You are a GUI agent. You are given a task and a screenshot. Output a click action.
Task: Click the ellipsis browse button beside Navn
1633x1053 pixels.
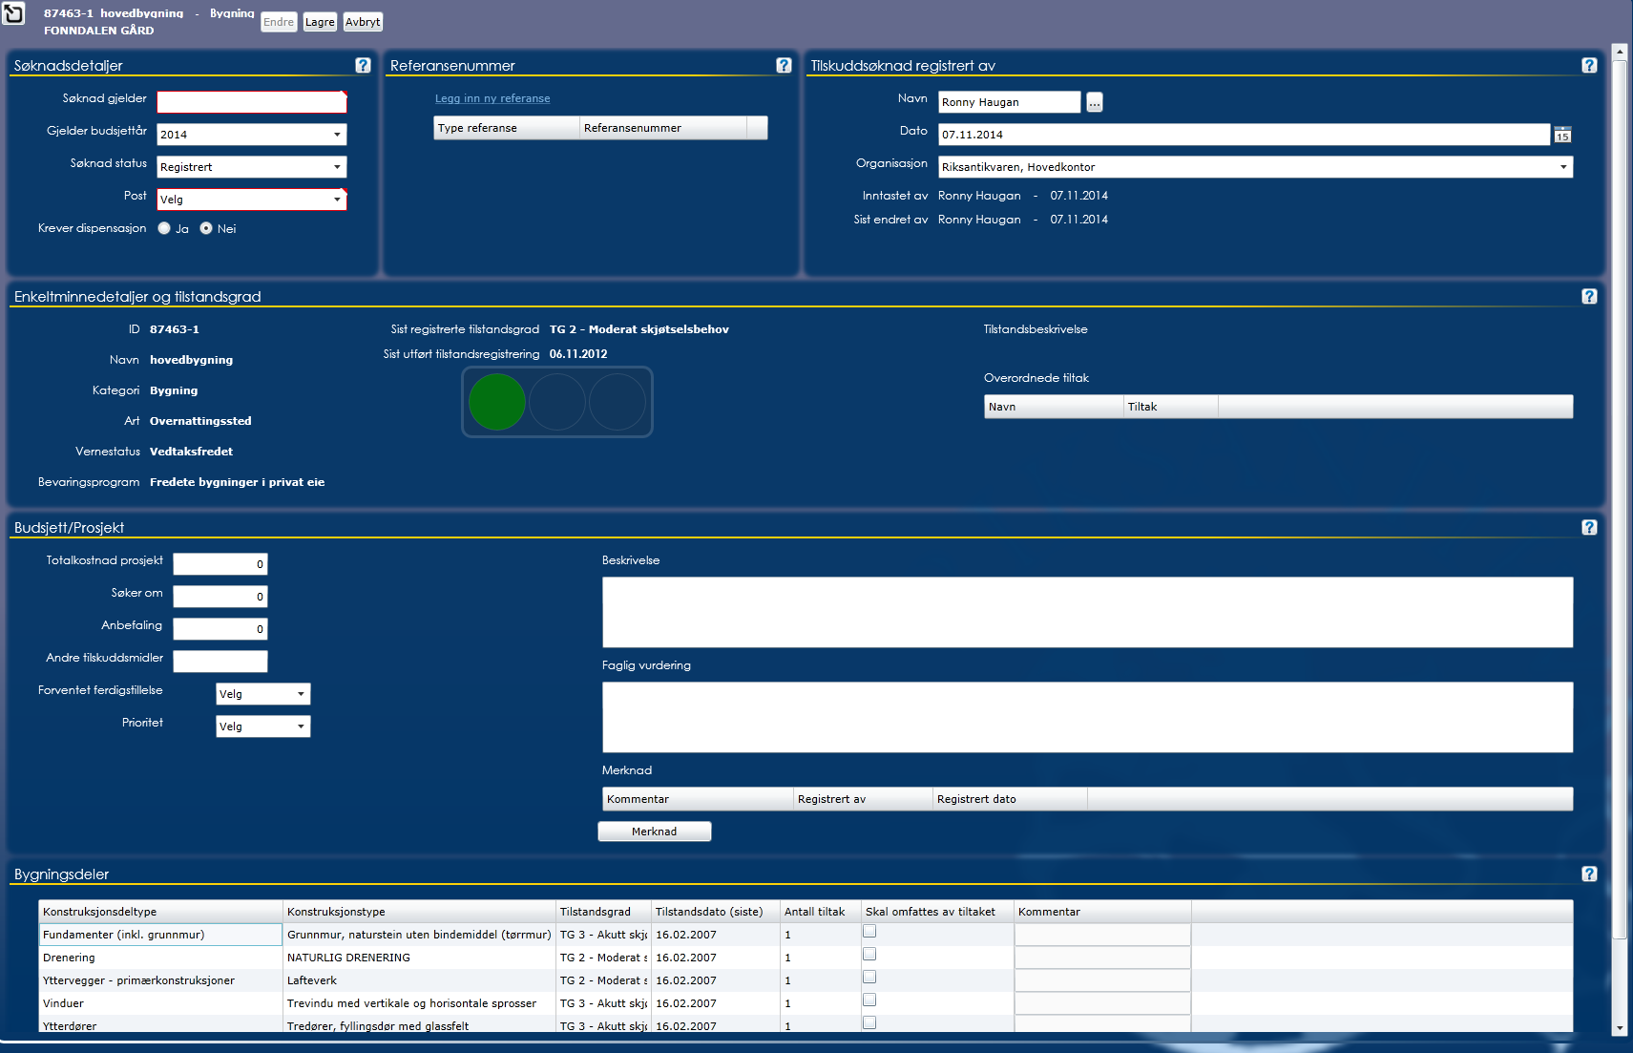point(1095,102)
